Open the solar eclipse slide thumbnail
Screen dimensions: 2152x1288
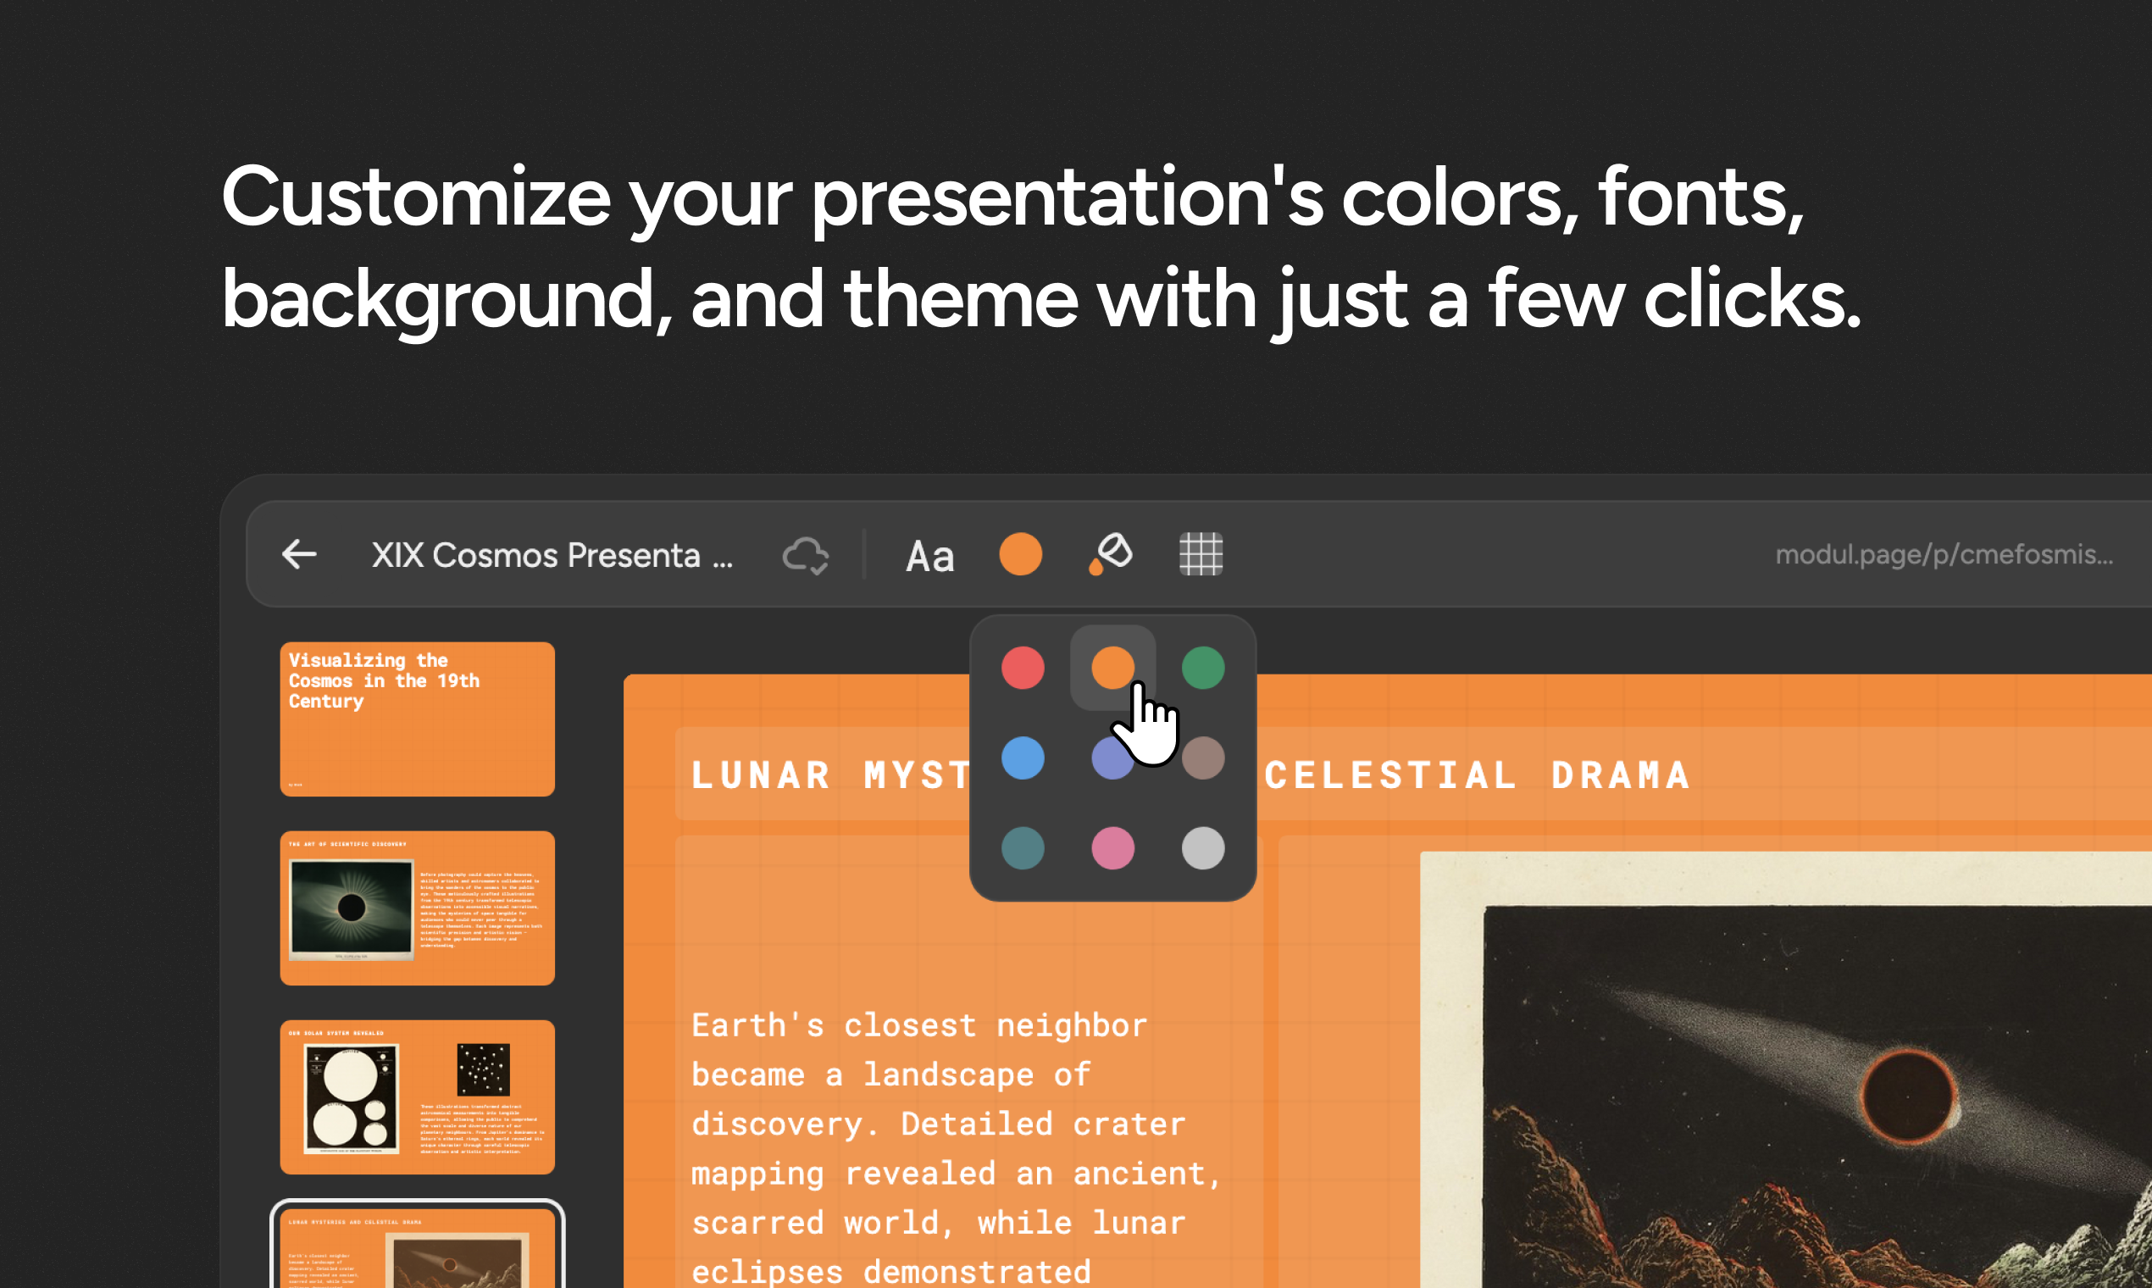417,908
